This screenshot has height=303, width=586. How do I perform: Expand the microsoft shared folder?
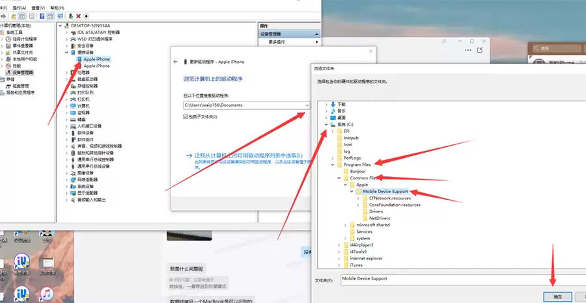pyautogui.click(x=345, y=225)
